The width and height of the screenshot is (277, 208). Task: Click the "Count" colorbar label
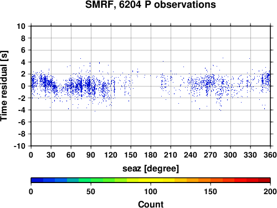coord(151,204)
